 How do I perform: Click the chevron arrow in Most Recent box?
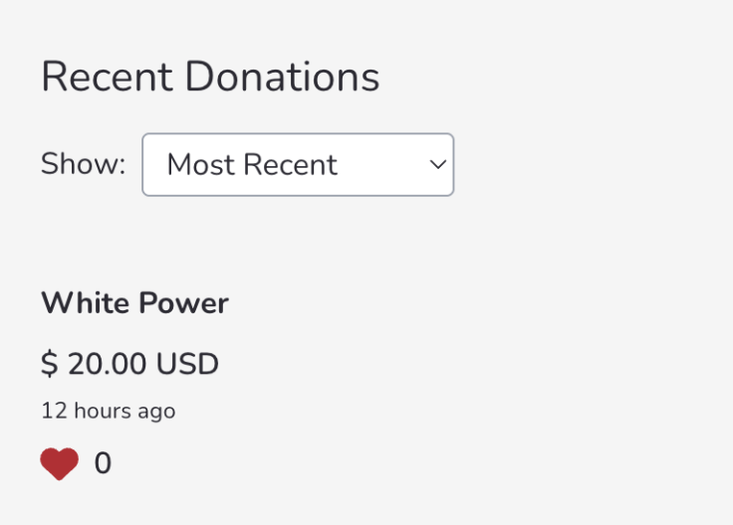437,165
